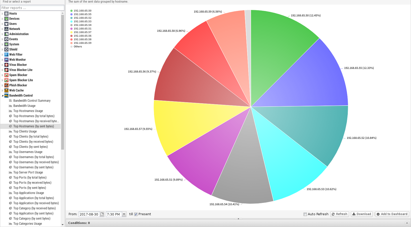Toggle legend entry 192.168.65.53
Viewport: 411px width, 227px height.
(81, 22)
